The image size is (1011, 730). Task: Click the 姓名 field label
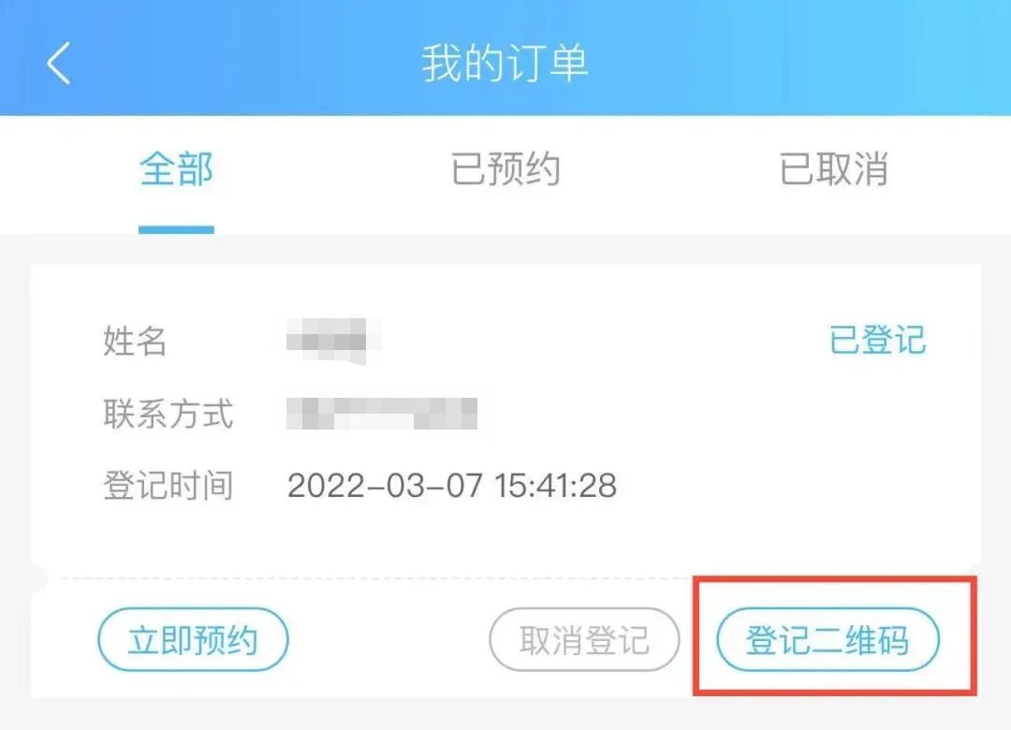tap(135, 341)
